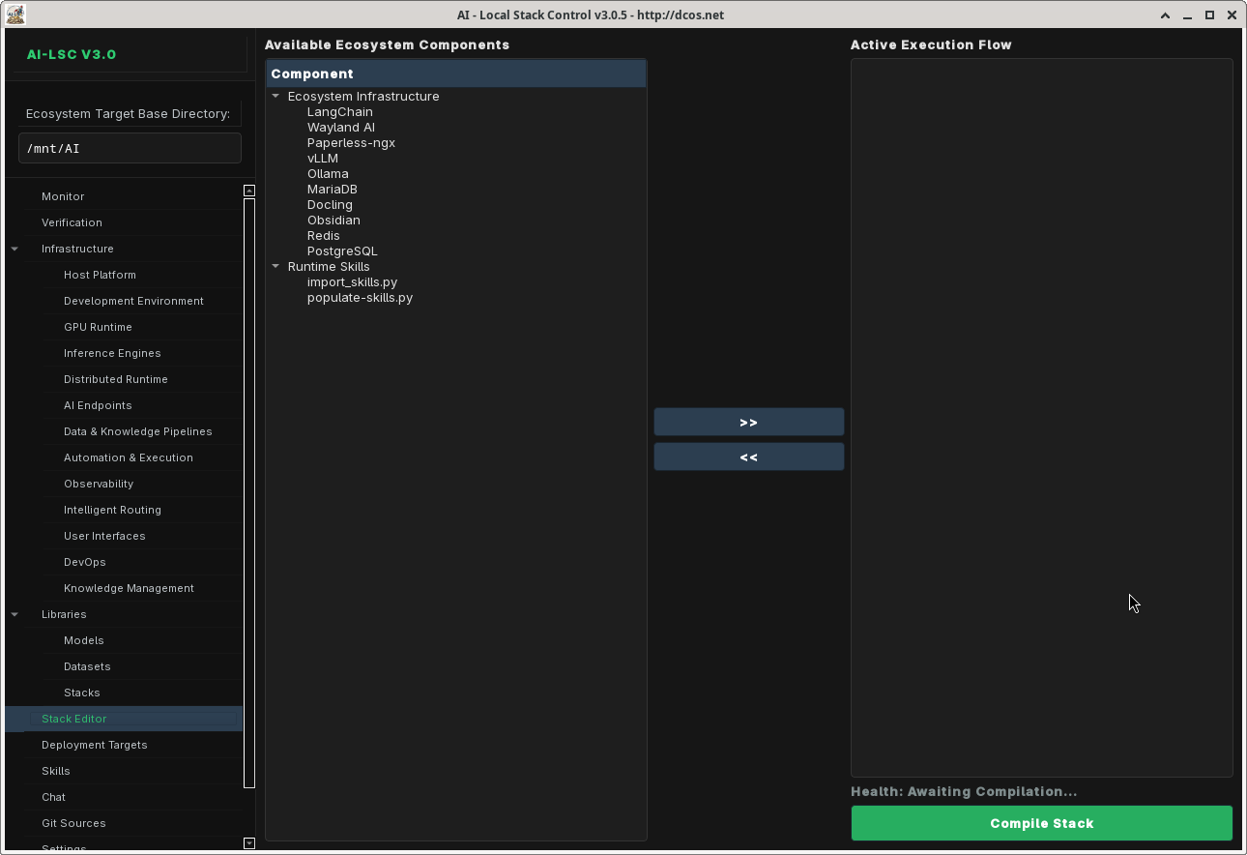Click the sidebar scrollbar up arrow

(249, 191)
